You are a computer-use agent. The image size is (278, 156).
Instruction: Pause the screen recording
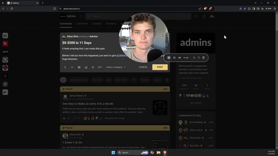point(174,58)
